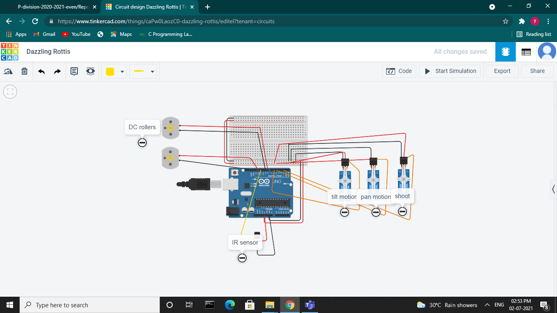This screenshot has height=313, width=557.
Task: Rotate selected component tool
Action: [8, 71]
